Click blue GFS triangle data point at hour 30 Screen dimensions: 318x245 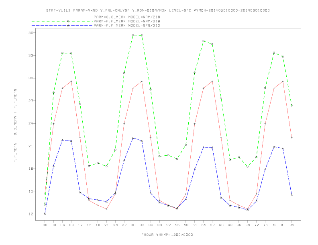coord(133,138)
